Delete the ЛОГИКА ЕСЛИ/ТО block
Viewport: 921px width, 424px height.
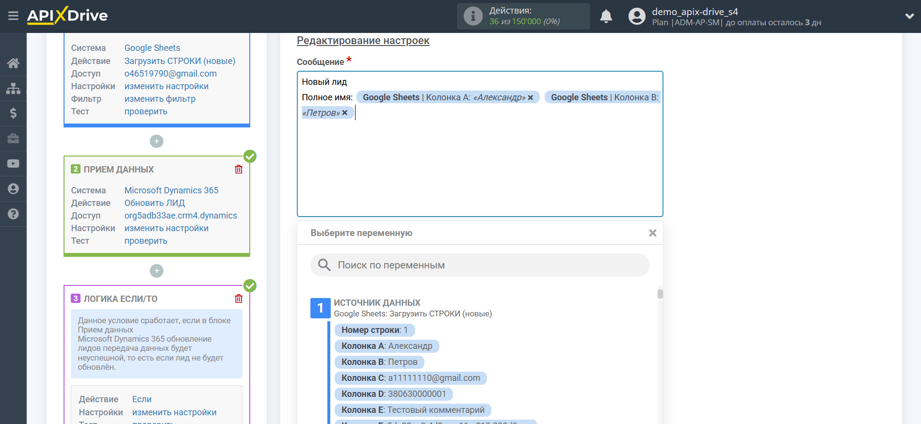pyautogui.click(x=239, y=298)
